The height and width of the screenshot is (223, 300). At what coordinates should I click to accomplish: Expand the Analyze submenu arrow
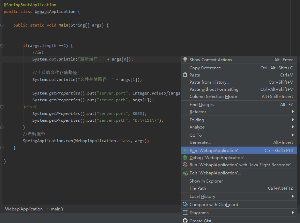coord(293,127)
